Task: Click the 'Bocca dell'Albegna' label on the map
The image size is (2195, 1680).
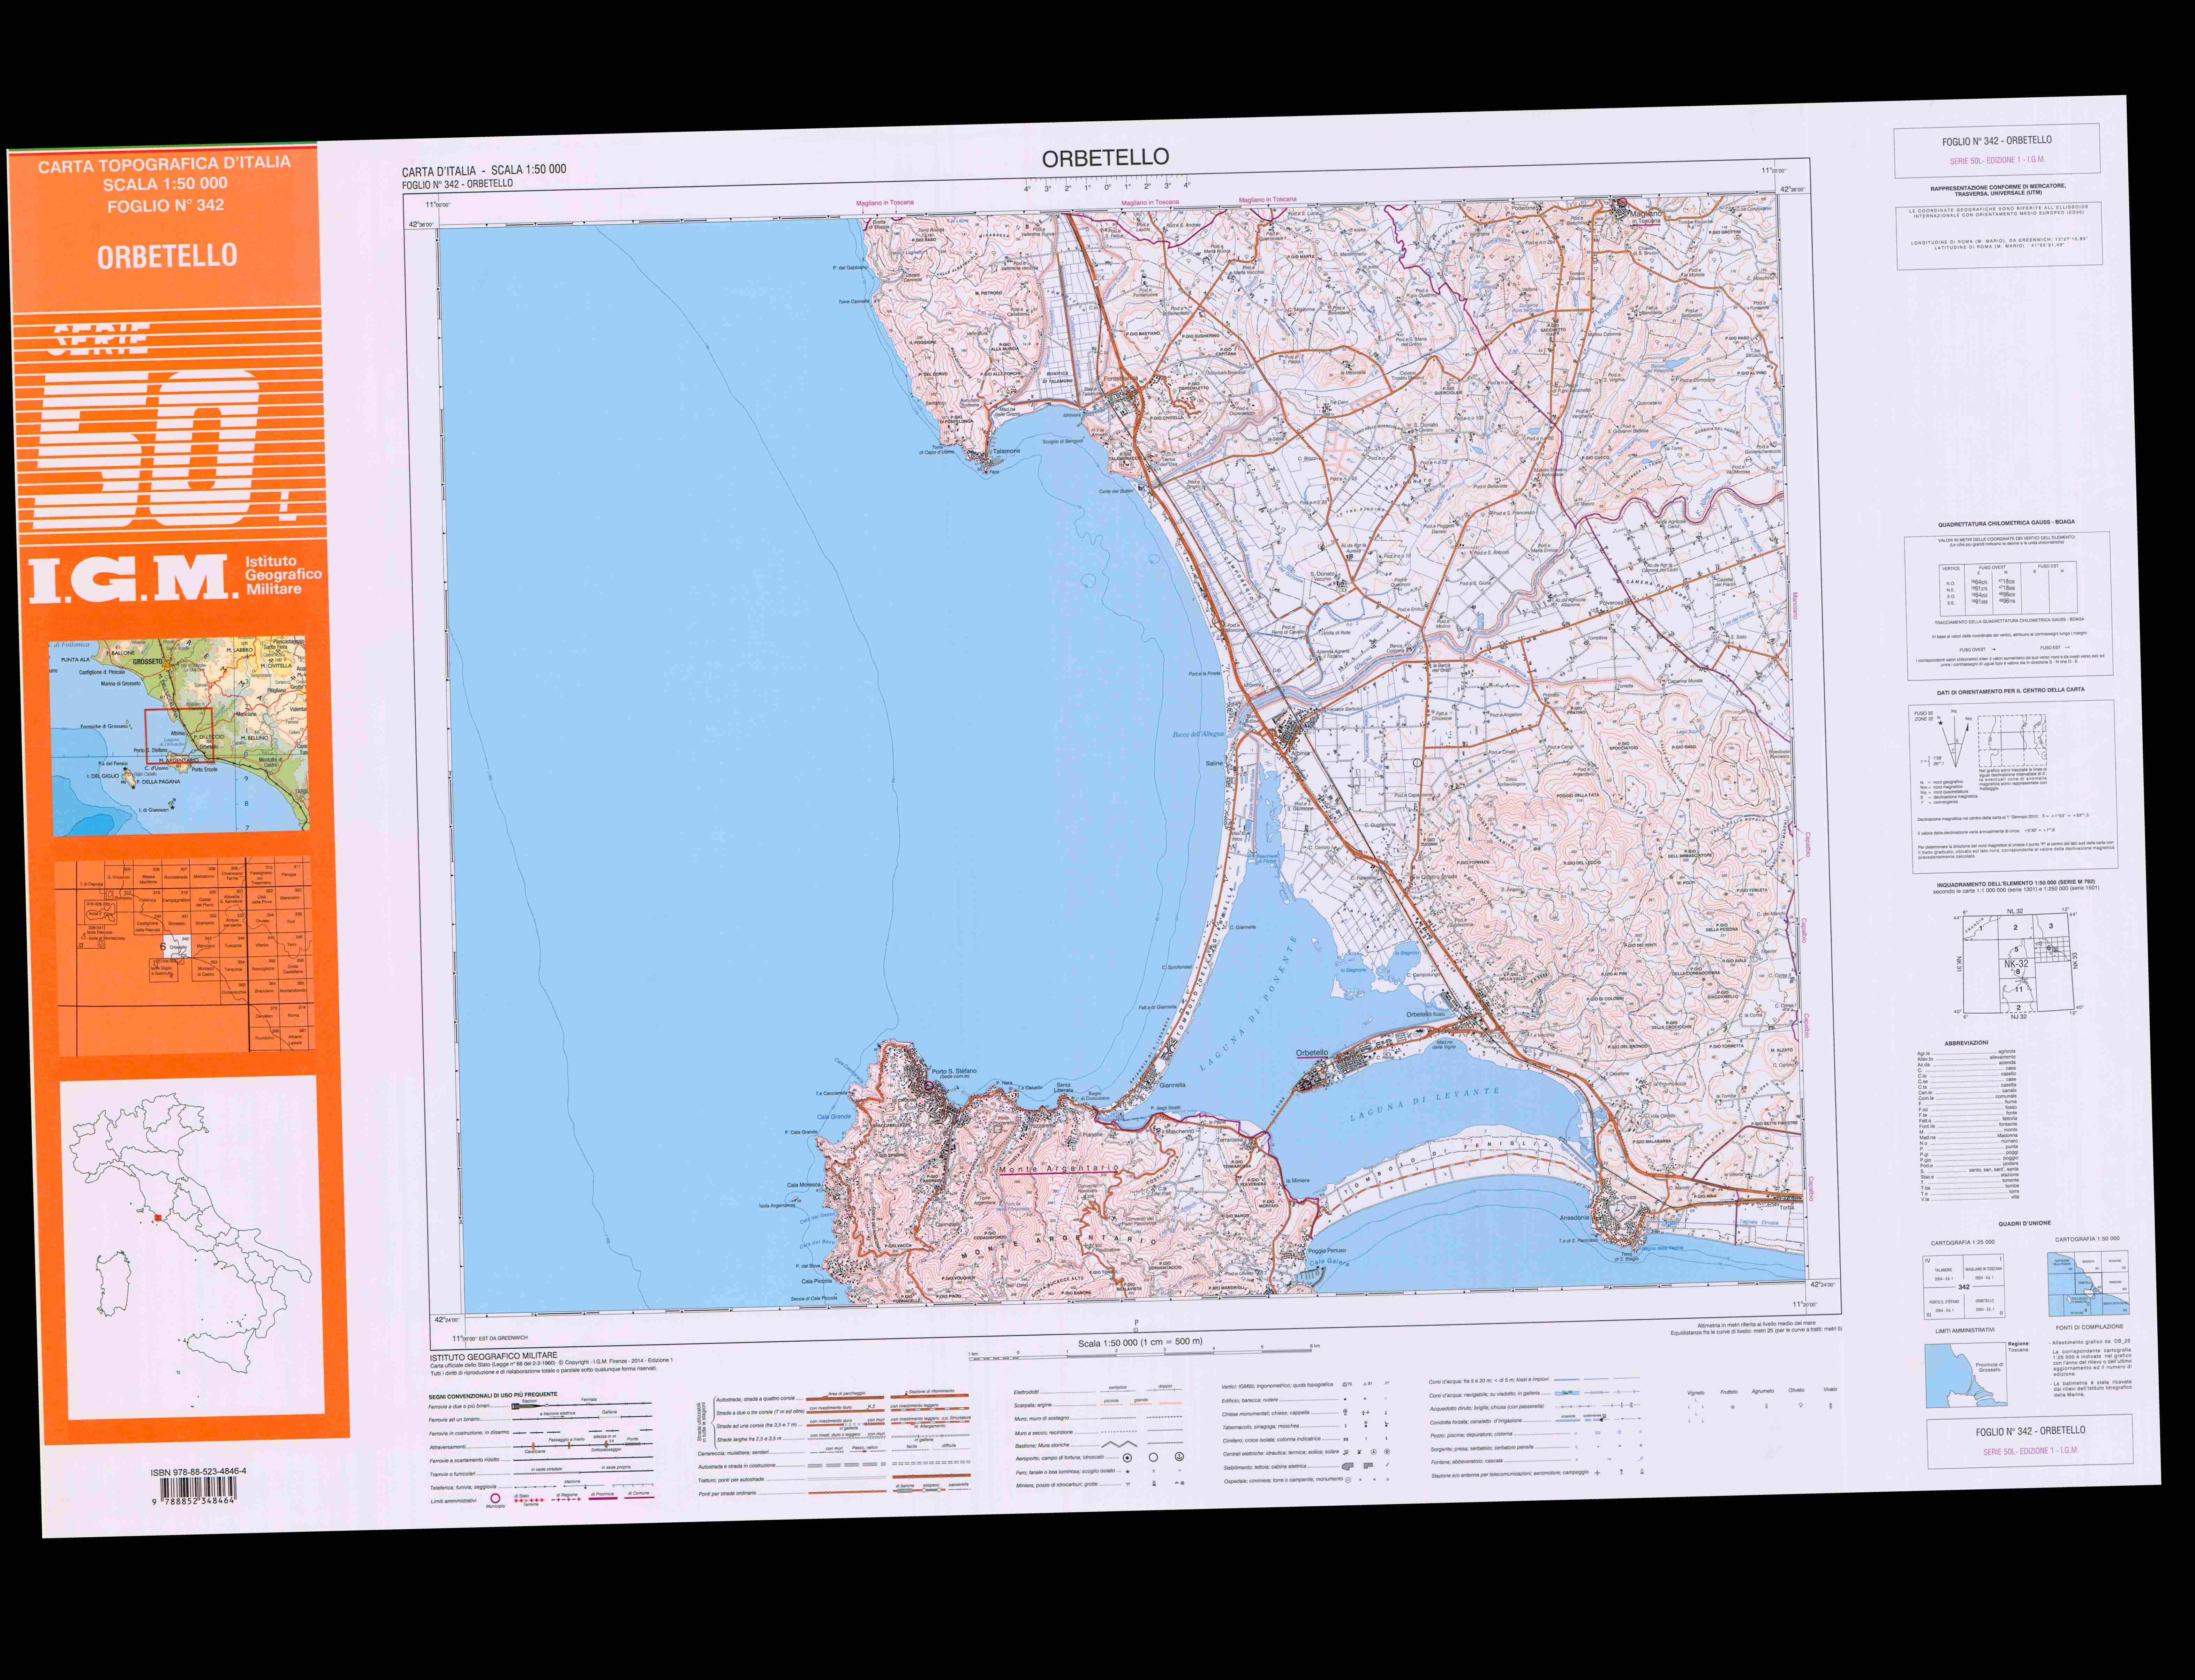Action: pyautogui.click(x=1198, y=734)
